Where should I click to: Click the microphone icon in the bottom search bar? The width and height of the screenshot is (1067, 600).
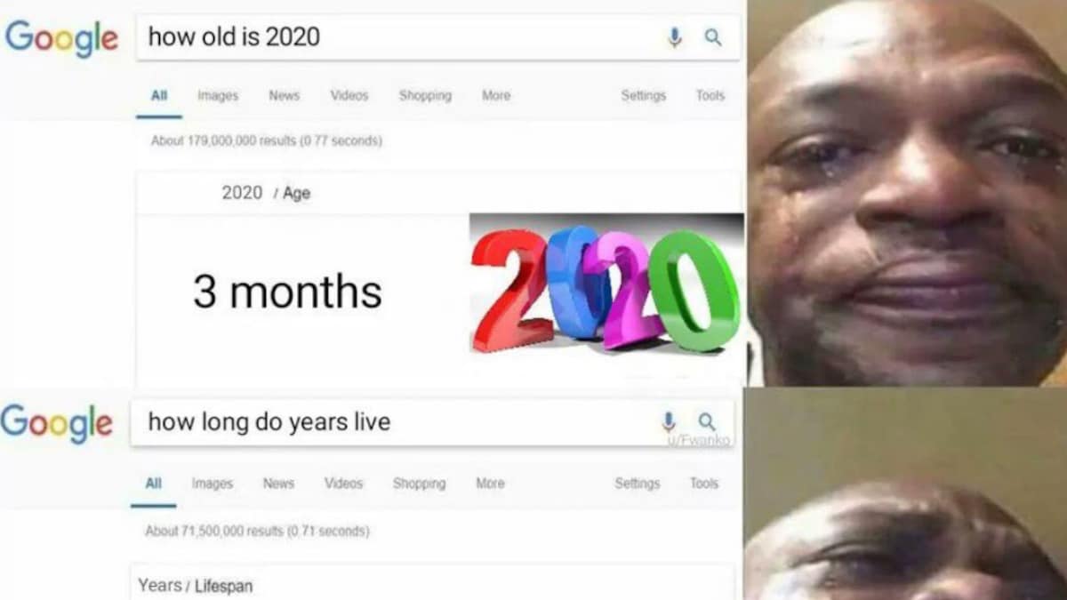point(669,421)
